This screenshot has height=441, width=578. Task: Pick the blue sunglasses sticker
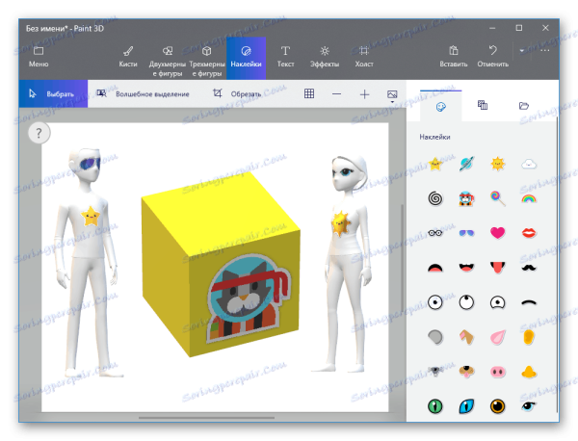[x=466, y=233]
